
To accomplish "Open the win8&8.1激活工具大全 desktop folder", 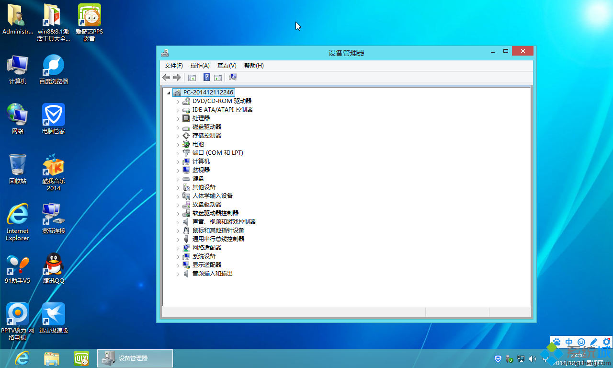I will [x=54, y=23].
